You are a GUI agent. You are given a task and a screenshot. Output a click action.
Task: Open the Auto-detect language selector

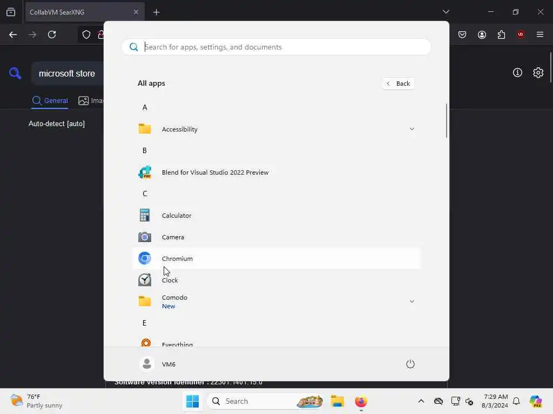[57, 123]
